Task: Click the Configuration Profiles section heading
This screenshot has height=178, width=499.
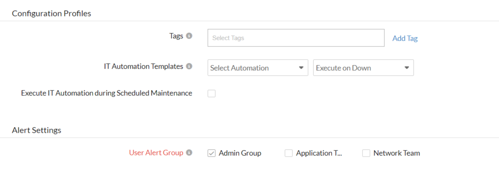Action: tap(52, 14)
